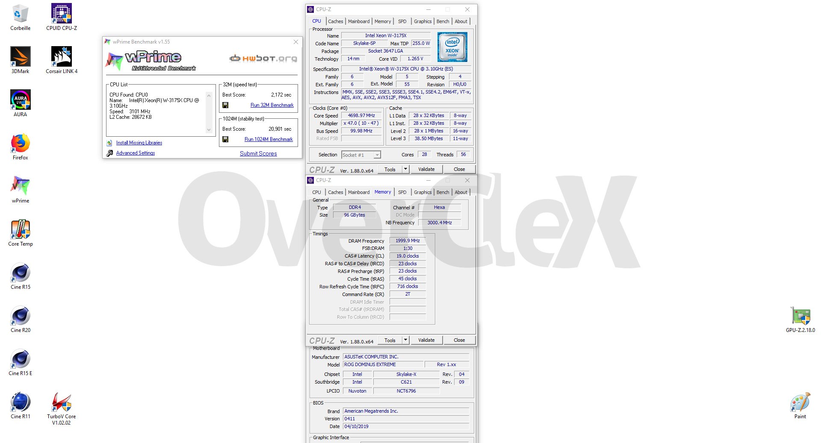821x443 pixels.
Task: Switch to Caches tab in top CPU-Z
Action: pos(335,21)
